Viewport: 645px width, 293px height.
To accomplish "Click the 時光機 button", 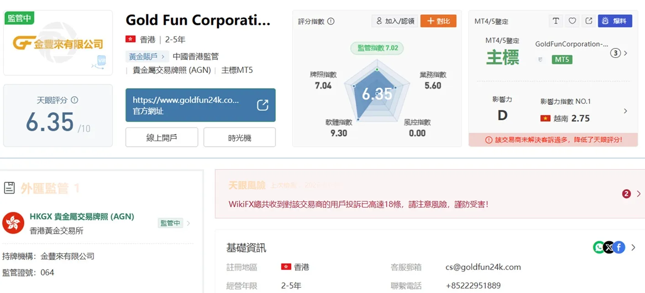I will coord(240,137).
